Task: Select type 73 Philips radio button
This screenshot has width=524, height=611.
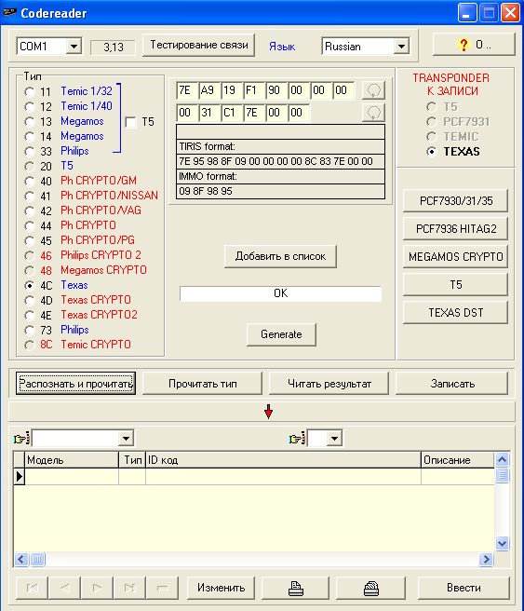Action: [29, 330]
